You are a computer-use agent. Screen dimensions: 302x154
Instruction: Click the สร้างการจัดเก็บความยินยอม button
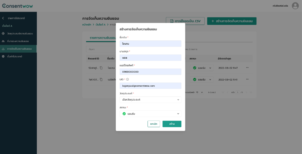pos(232,21)
